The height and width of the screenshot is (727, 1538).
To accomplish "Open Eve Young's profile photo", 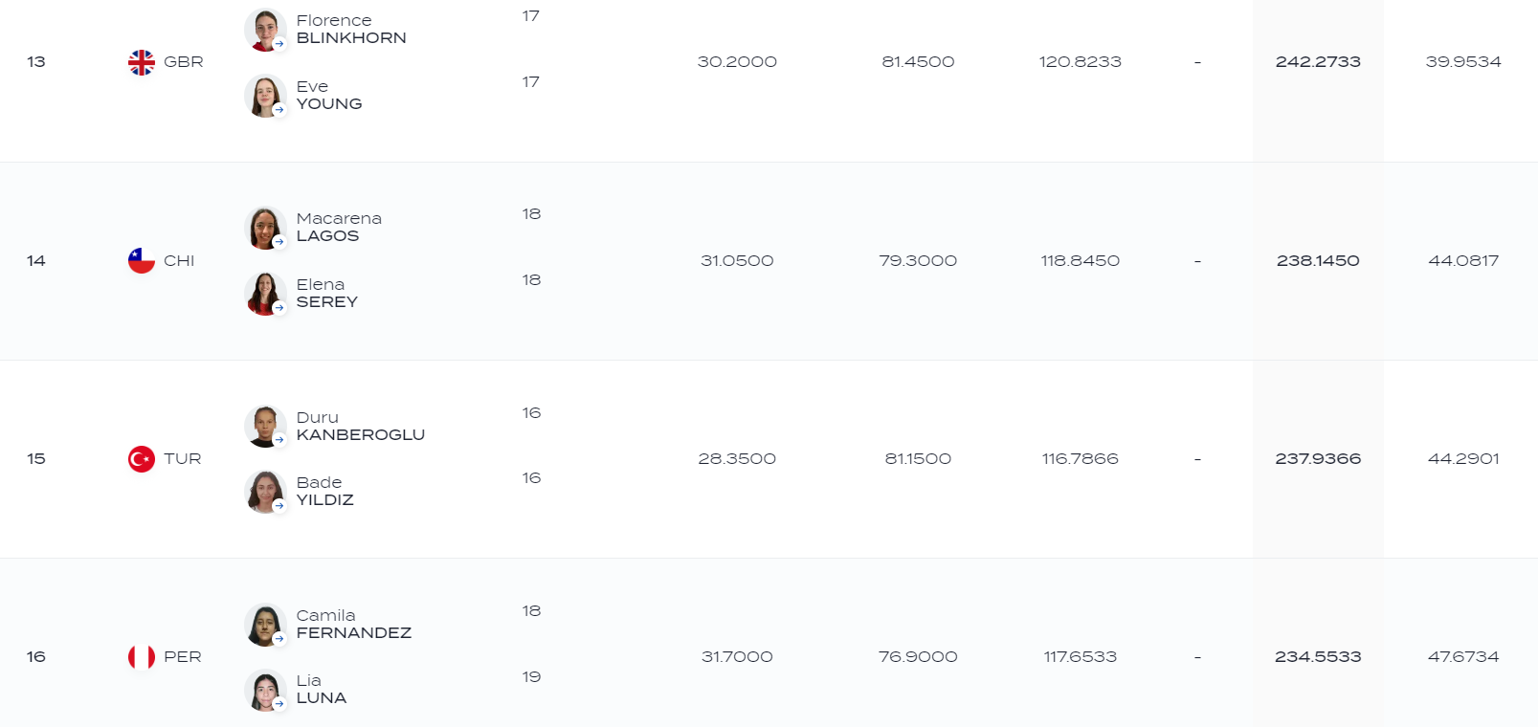I will [x=265, y=96].
